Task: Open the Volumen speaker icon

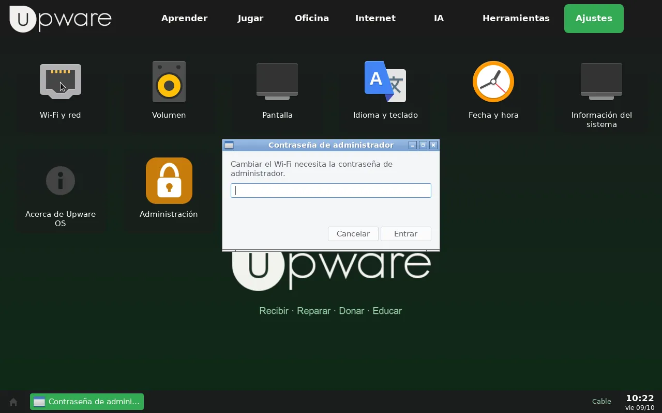Action: (x=169, y=82)
